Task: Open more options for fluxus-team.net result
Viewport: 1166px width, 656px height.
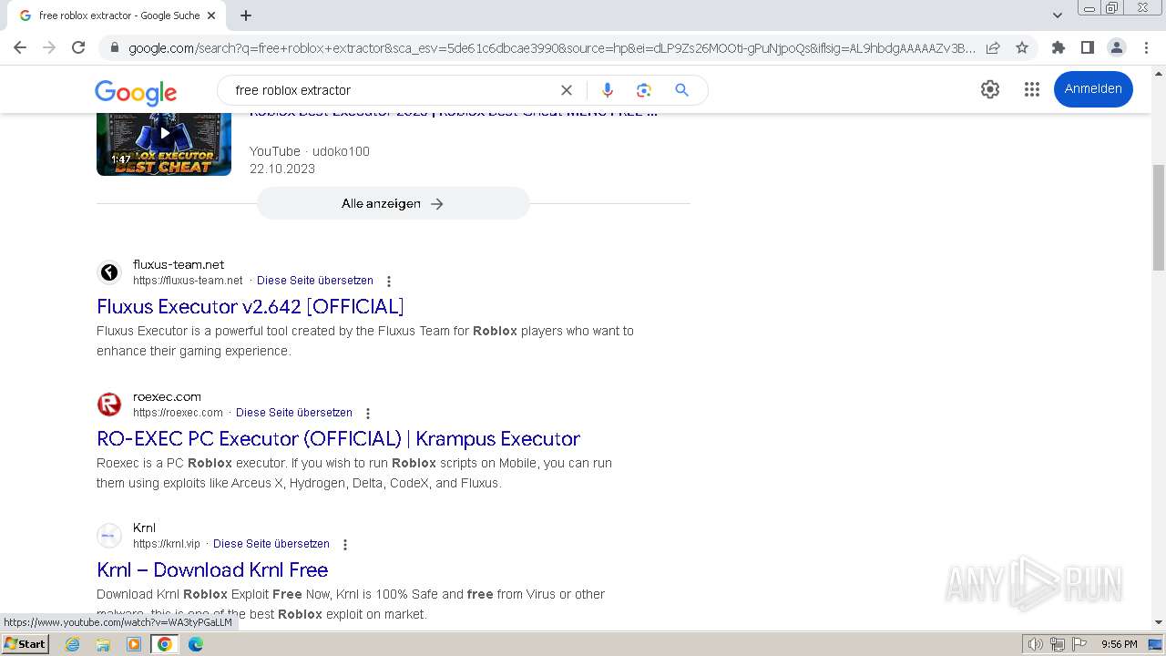Action: point(389,282)
